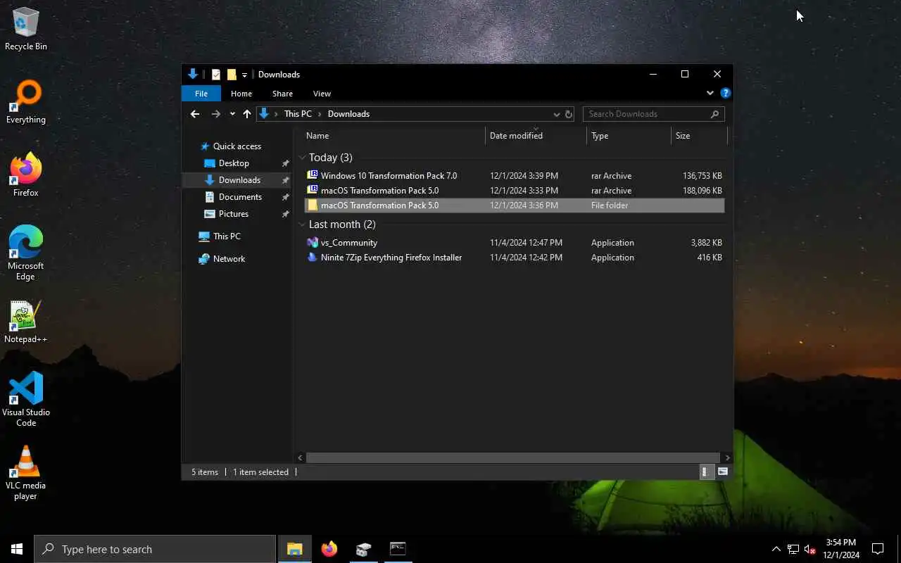The height and width of the screenshot is (563, 901).
Task: Open Firefox from the taskbar
Action: (329, 549)
